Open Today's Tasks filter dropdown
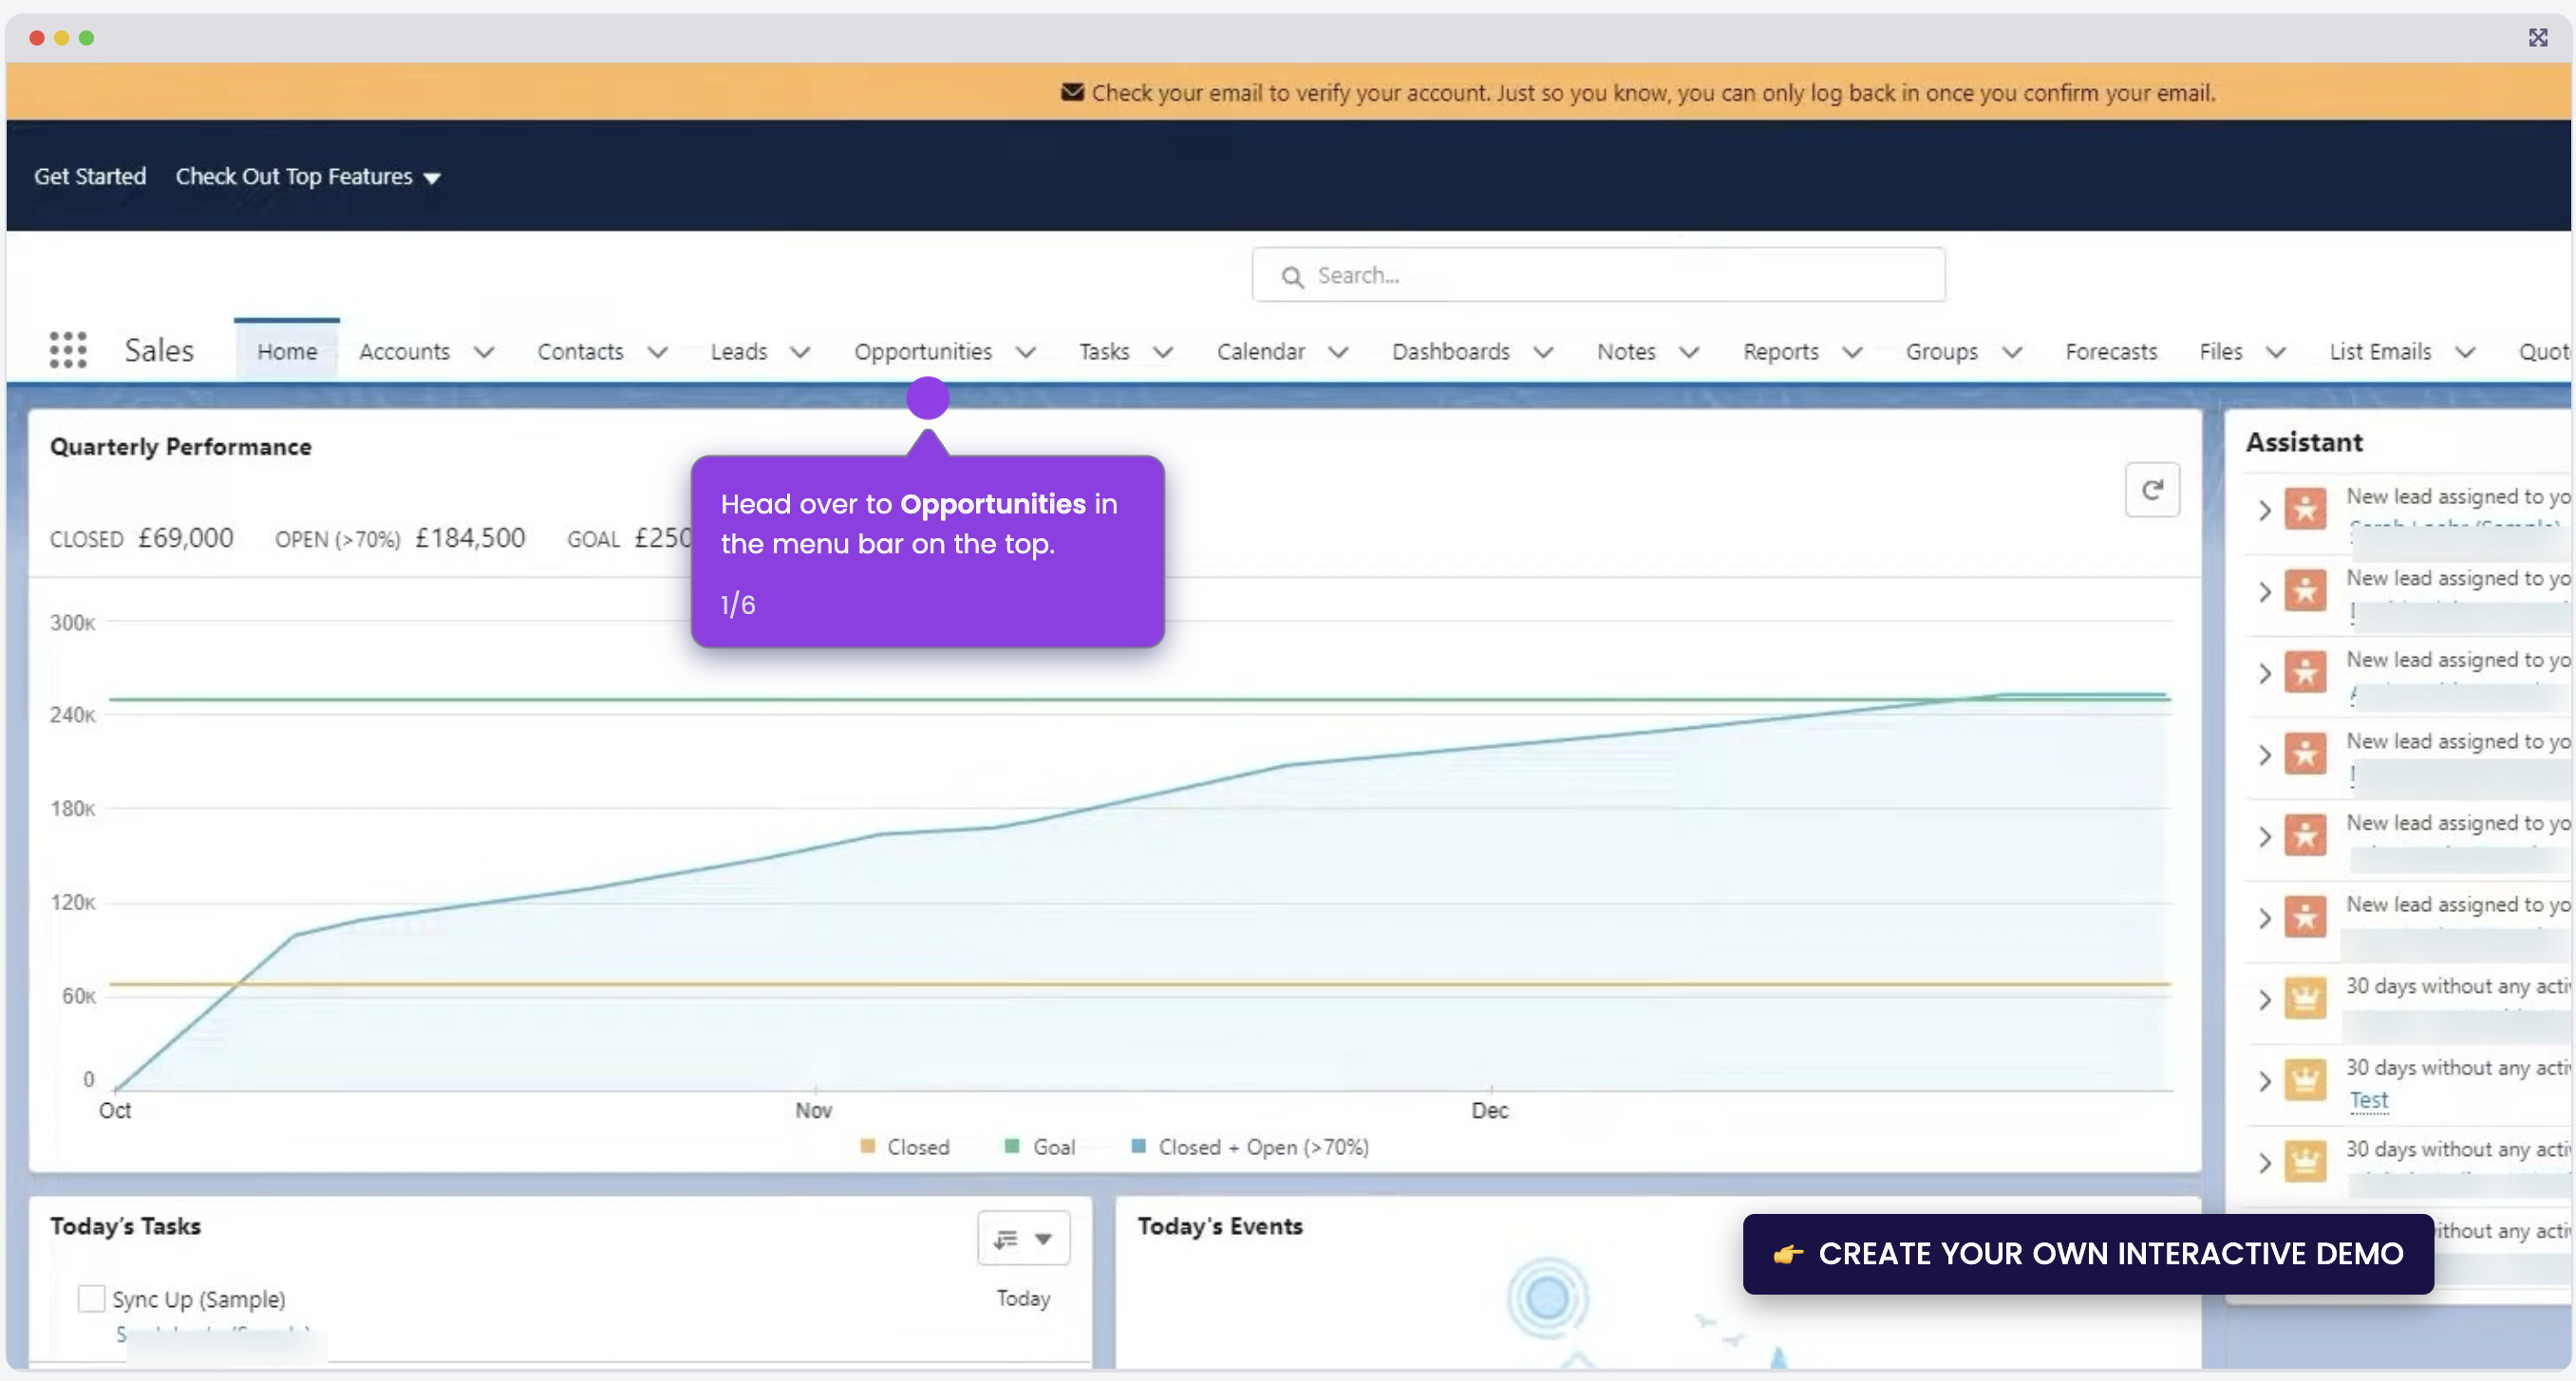 point(1023,1238)
